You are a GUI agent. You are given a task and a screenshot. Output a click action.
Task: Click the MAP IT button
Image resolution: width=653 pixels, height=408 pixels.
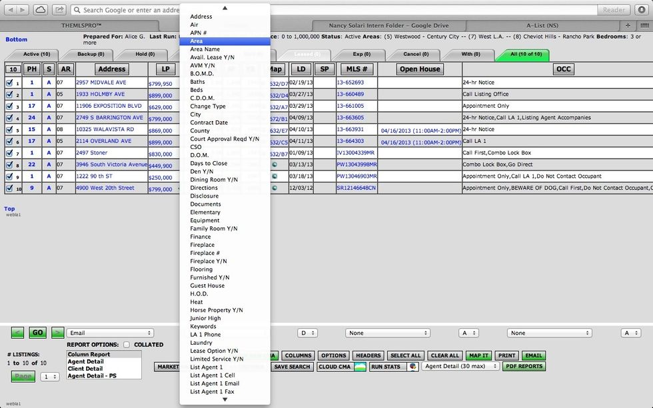click(x=478, y=355)
